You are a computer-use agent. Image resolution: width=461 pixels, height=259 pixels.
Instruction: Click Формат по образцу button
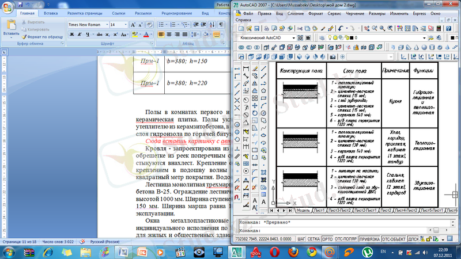[43, 36]
